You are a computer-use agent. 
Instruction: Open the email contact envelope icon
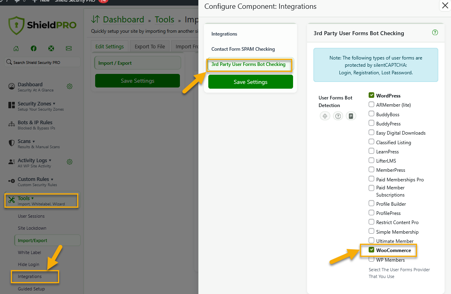tap(69, 48)
